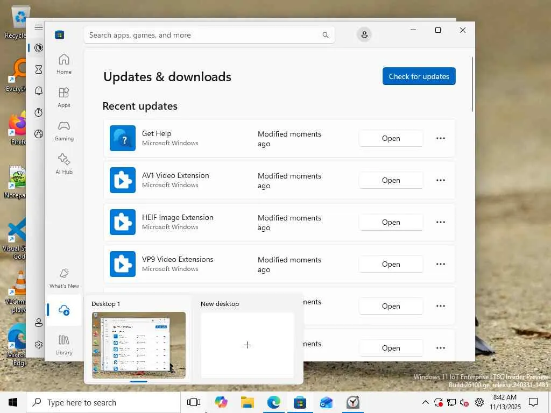
Task: Click the taskbar Type here to search box
Action: click(x=103, y=402)
